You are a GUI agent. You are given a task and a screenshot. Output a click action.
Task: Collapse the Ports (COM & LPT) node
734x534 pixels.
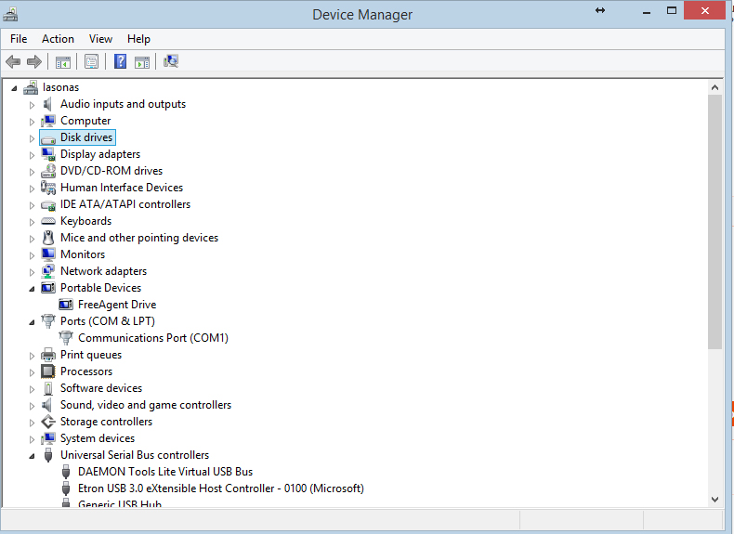pyautogui.click(x=32, y=322)
